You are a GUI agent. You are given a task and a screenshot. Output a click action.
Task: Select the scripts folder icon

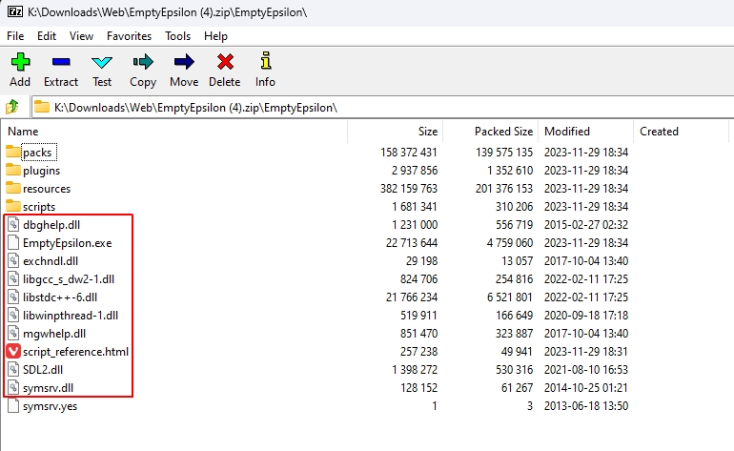click(13, 206)
